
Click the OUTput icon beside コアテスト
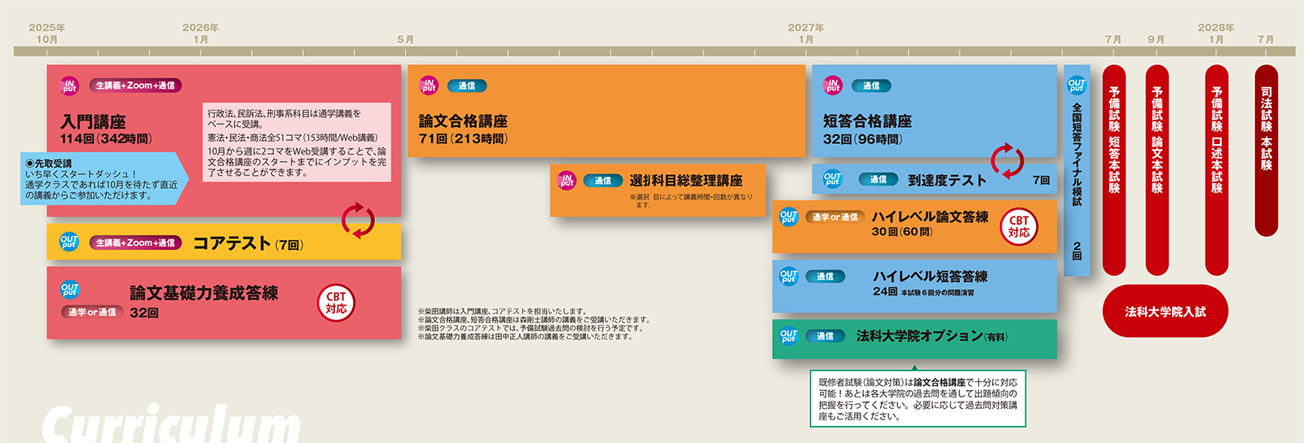pos(69,242)
